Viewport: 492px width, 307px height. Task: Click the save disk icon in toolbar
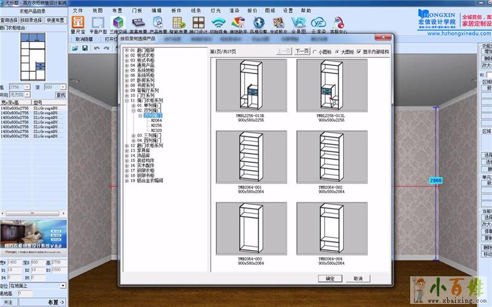[x=85, y=48]
